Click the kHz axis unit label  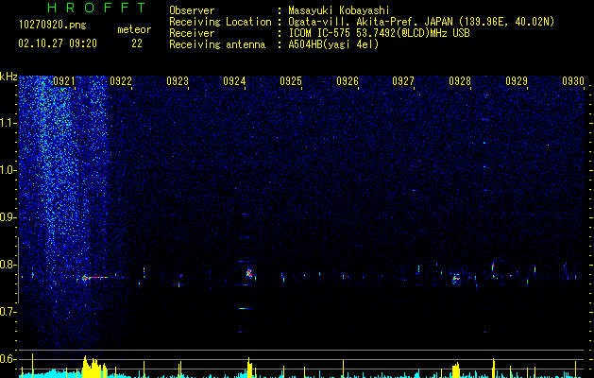point(8,77)
